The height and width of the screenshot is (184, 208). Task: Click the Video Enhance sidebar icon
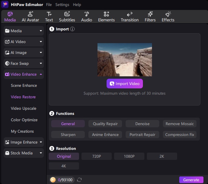(x=7, y=74)
